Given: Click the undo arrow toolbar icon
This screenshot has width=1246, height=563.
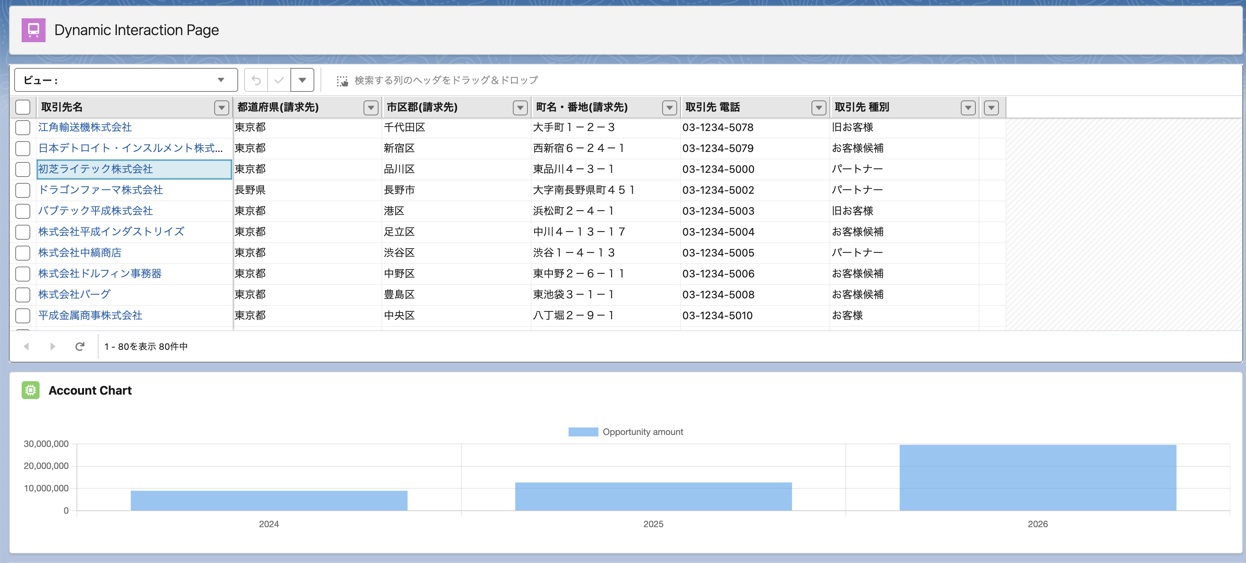Looking at the screenshot, I should (x=256, y=80).
